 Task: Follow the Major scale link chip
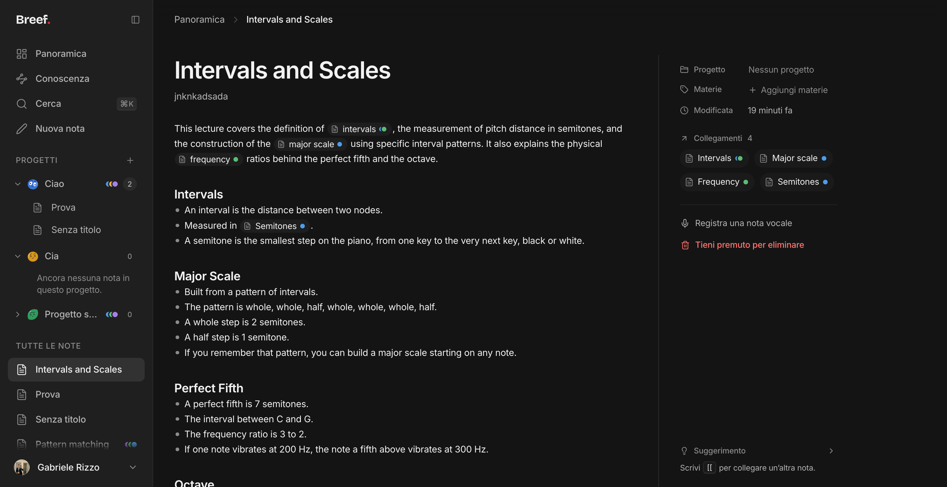coord(793,158)
